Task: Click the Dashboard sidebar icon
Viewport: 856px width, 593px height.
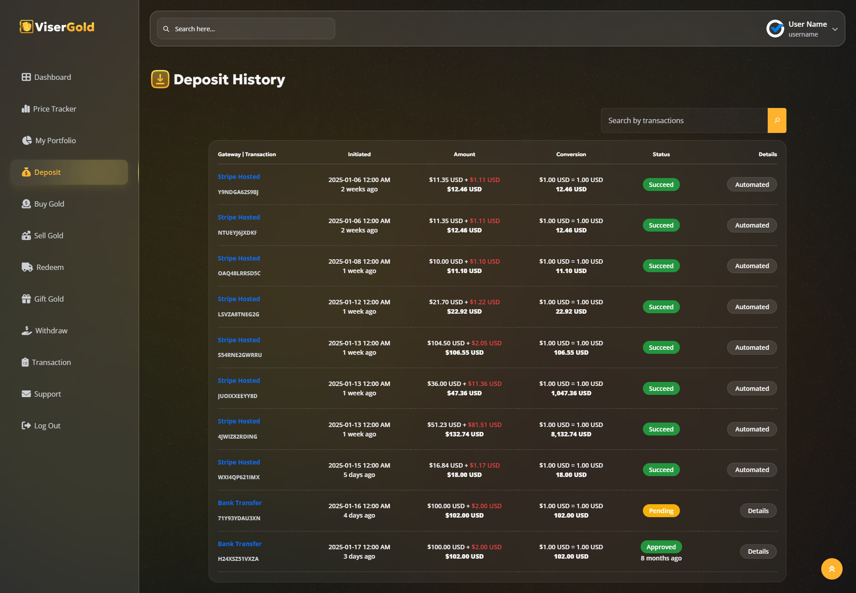Action: (x=26, y=77)
